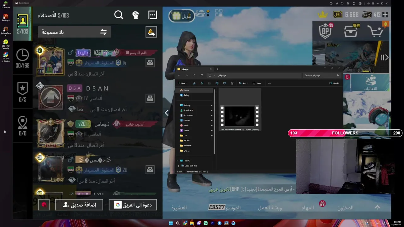The height and width of the screenshot is (227, 404).
Task: Open the الموسم C9S27 season tab
Action: pyautogui.click(x=225, y=207)
